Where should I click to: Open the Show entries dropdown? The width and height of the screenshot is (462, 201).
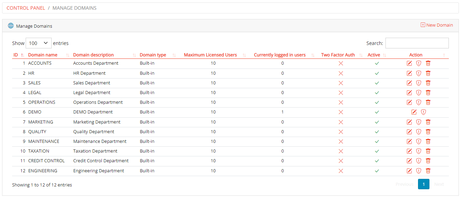38,43
